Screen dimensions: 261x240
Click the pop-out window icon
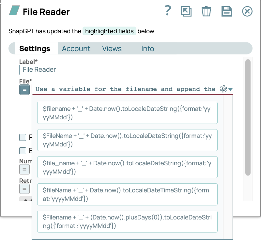pyautogui.click(x=186, y=11)
